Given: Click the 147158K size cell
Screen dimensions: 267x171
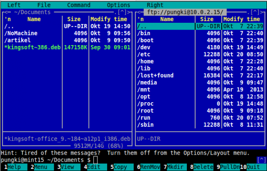Looking at the screenshot, I should (75, 47).
